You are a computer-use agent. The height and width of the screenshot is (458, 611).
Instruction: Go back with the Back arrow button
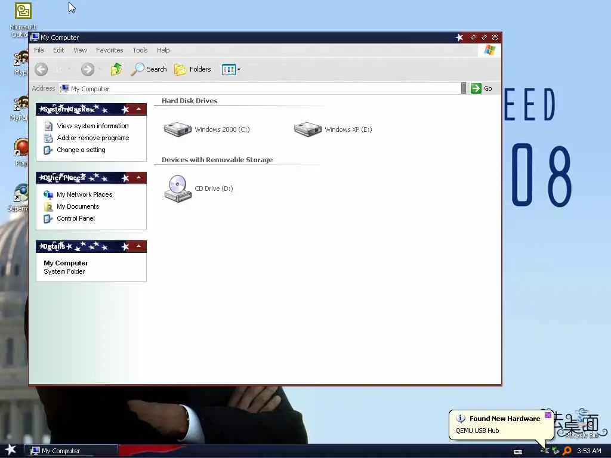[41, 69]
